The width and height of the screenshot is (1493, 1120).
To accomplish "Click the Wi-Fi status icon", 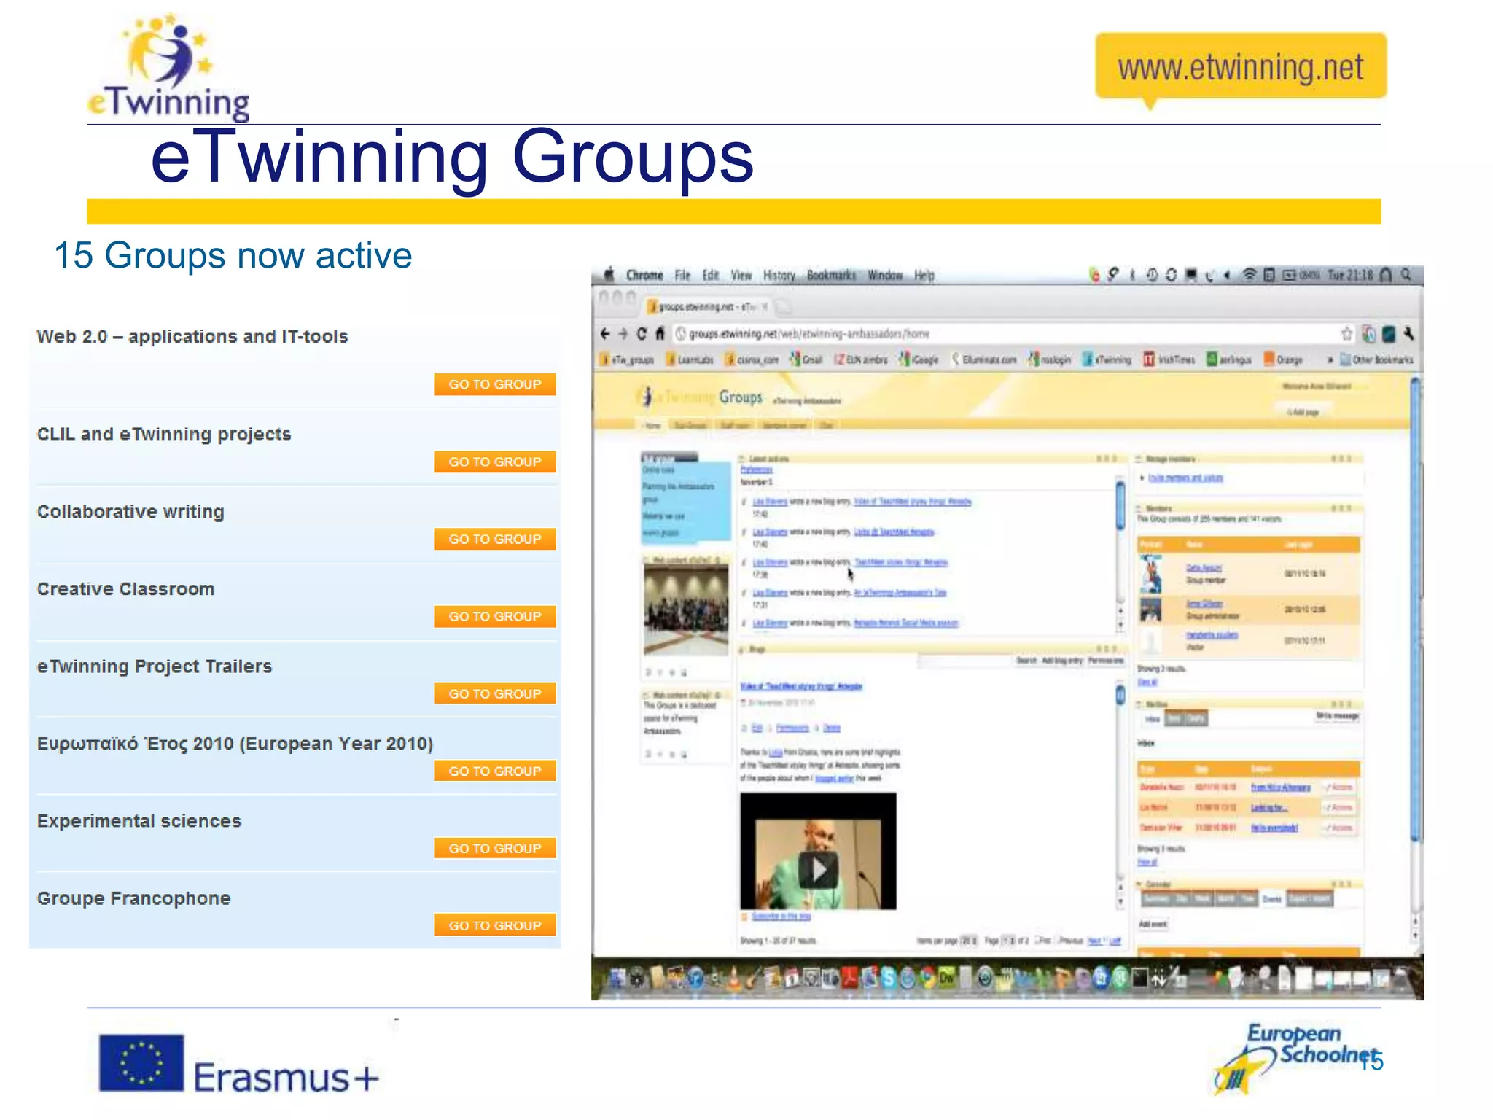I will 1250,275.
